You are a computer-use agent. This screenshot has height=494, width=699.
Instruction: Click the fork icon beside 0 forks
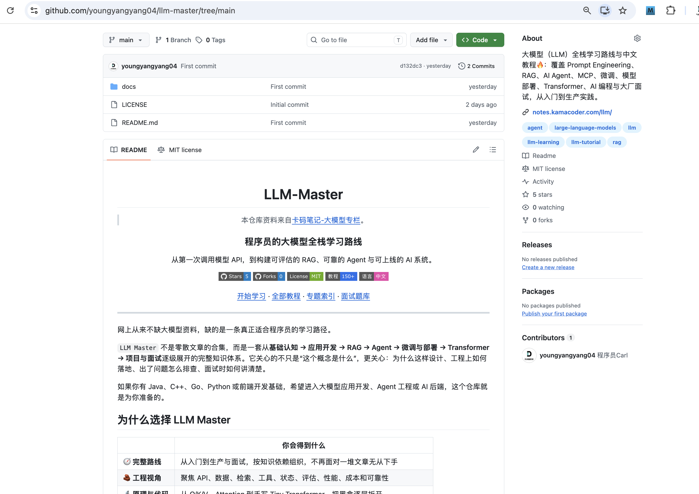[x=525, y=220]
